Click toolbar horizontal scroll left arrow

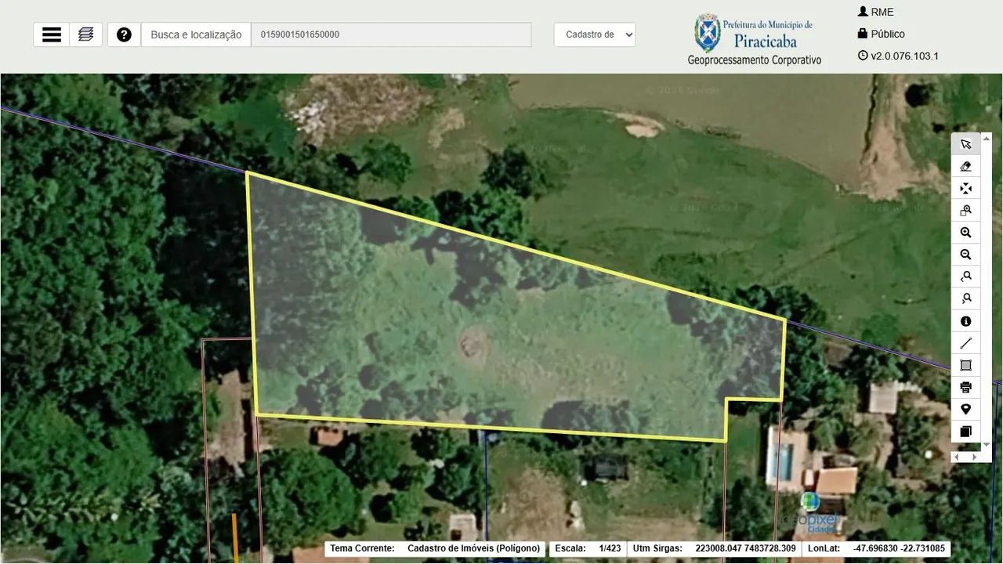click(x=956, y=457)
